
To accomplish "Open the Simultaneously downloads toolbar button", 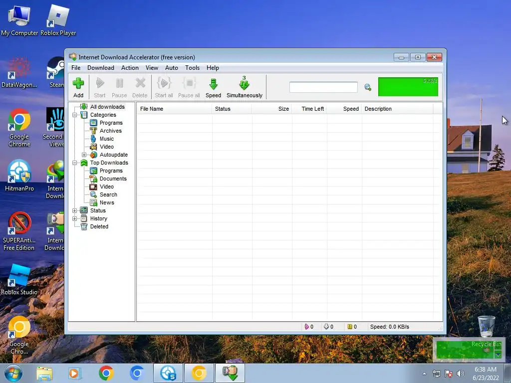I will point(245,87).
